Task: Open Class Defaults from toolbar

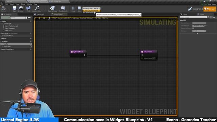Action: click(x=63, y=9)
